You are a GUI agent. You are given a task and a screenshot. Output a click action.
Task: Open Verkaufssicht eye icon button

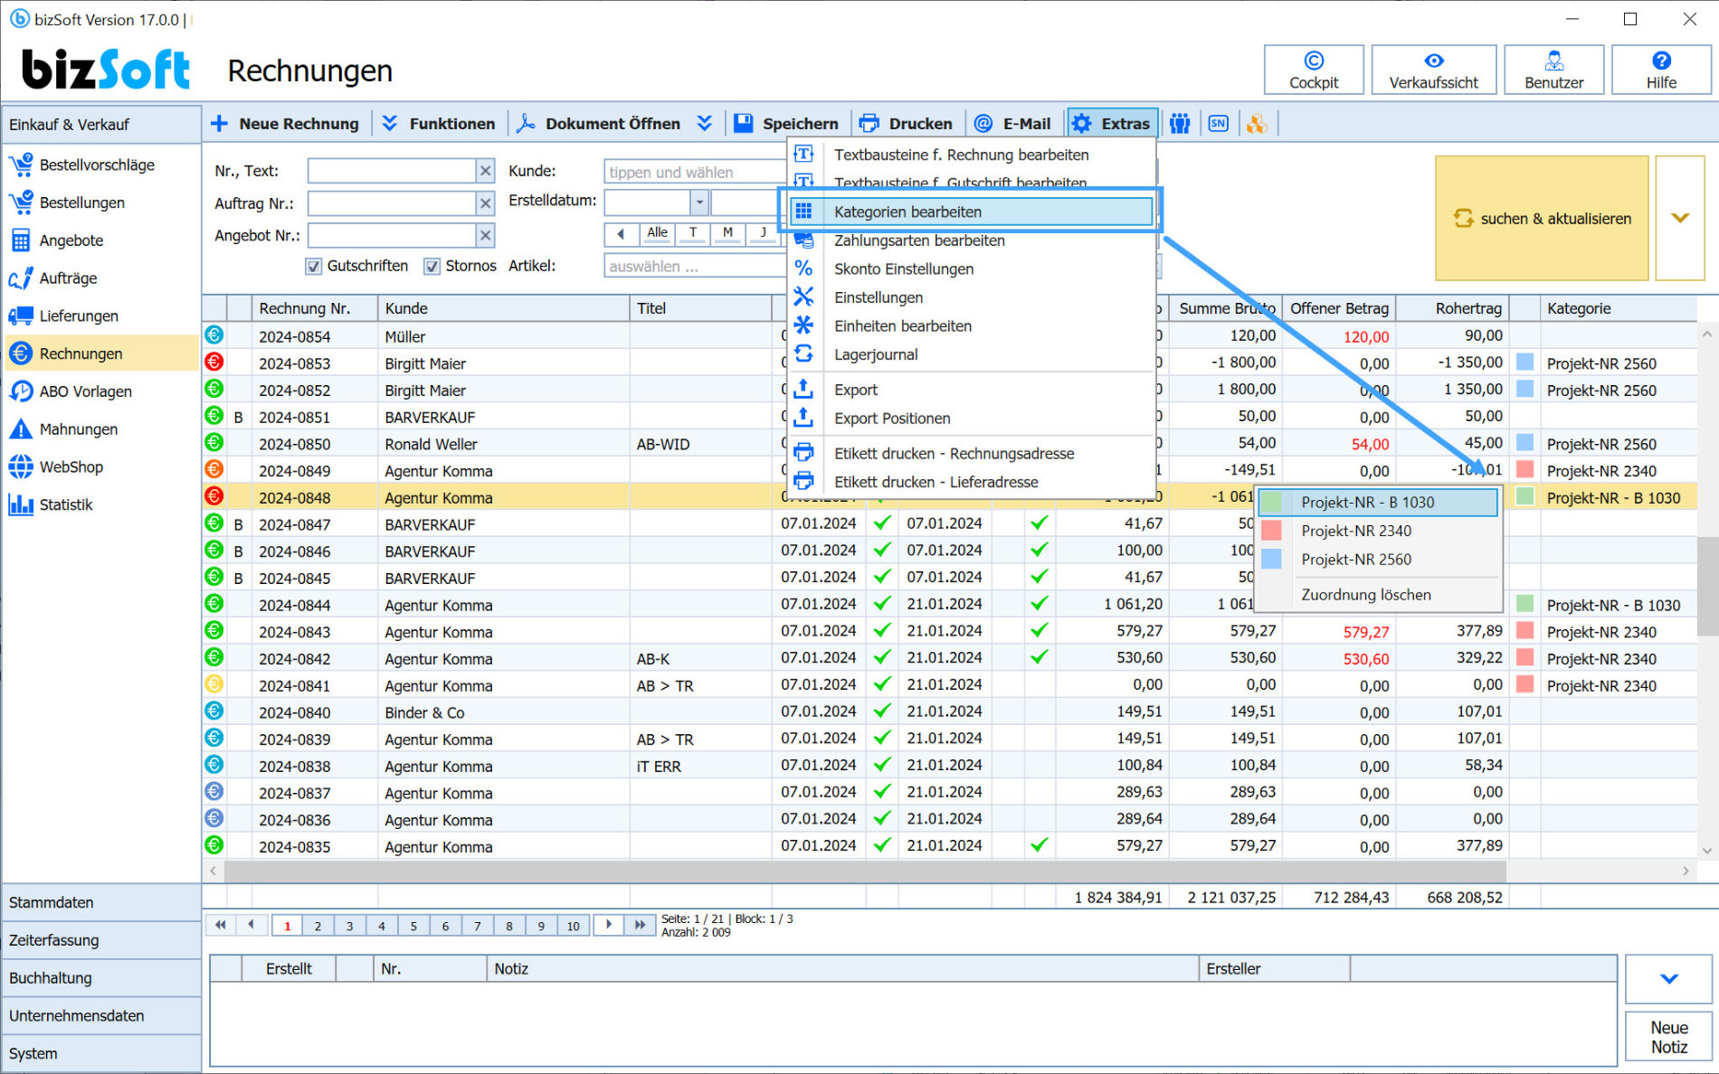(1433, 70)
